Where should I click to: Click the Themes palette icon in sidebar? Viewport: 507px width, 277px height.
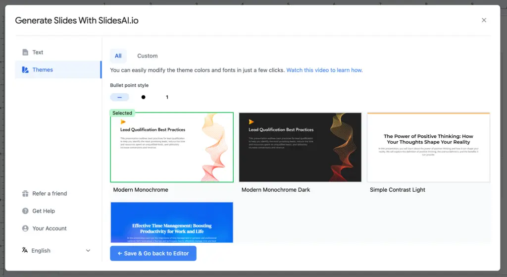25,70
